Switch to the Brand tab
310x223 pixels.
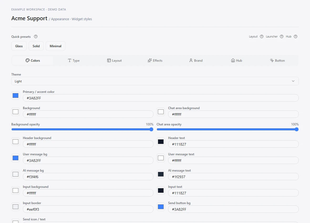pos(196,60)
